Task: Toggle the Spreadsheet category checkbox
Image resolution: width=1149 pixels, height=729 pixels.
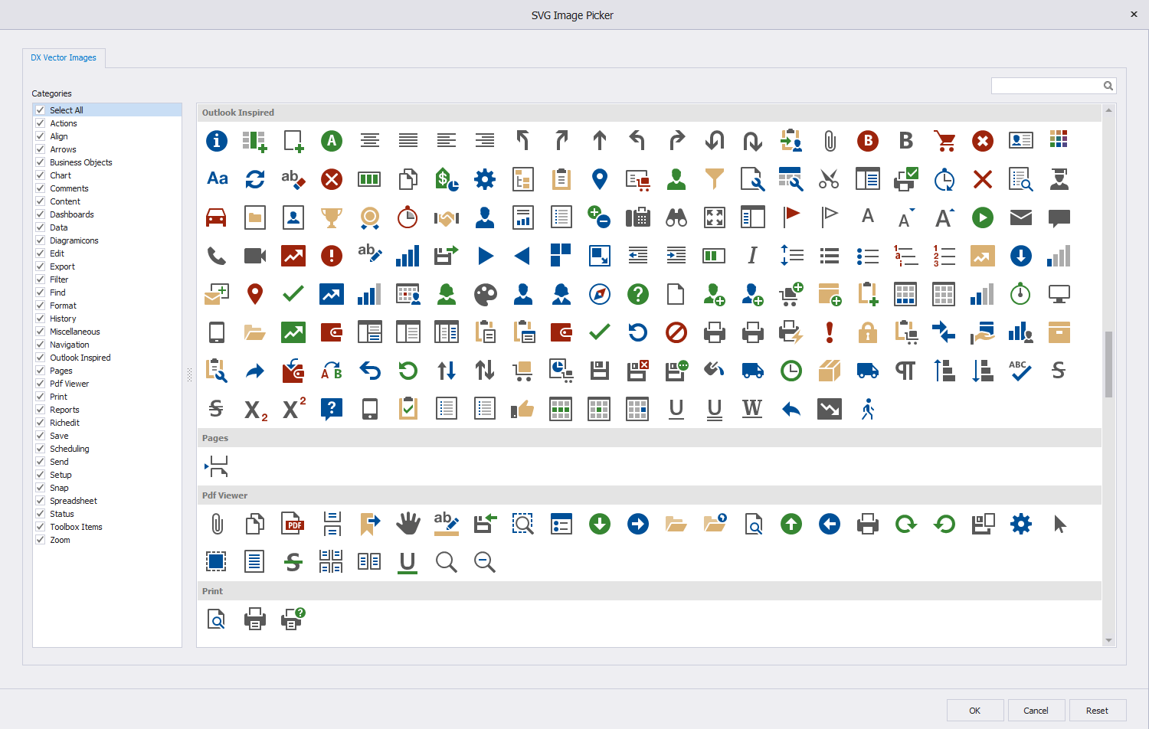Action: point(41,500)
